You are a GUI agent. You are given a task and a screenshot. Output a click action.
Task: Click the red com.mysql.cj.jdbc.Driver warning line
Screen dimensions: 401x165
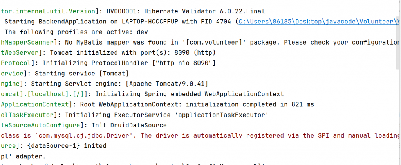click(196, 136)
